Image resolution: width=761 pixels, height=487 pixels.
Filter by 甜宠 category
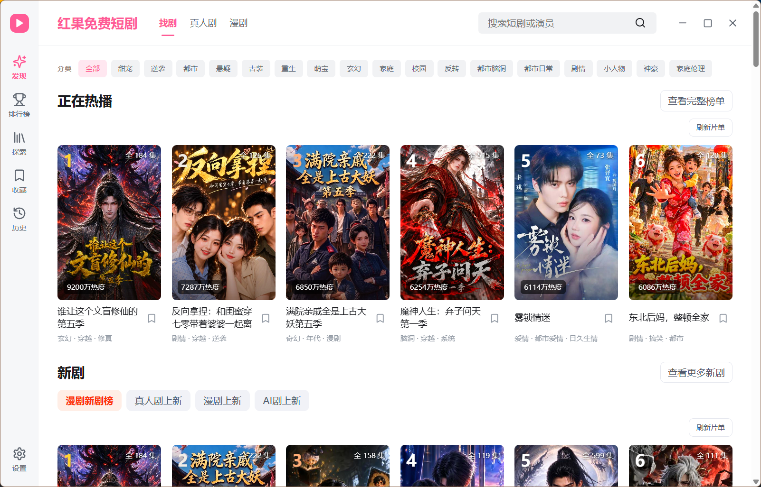(x=125, y=69)
